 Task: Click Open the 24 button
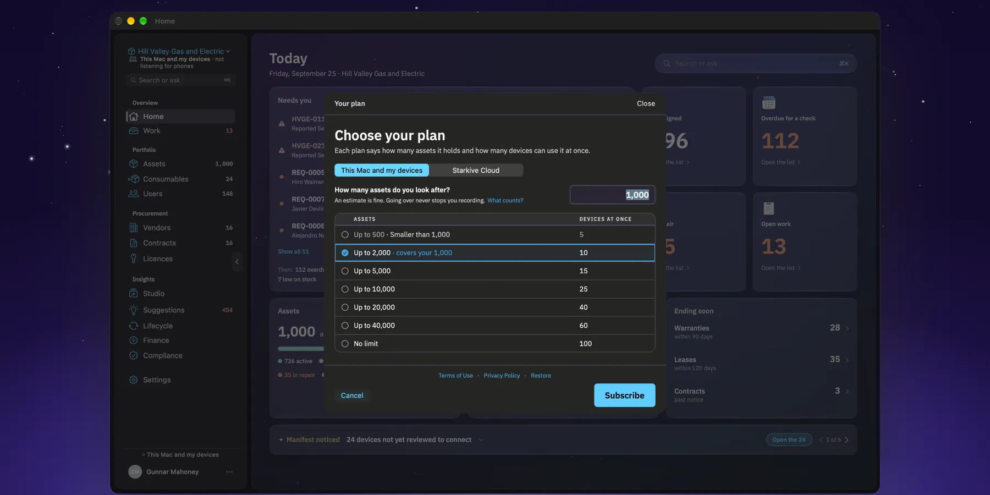click(789, 440)
